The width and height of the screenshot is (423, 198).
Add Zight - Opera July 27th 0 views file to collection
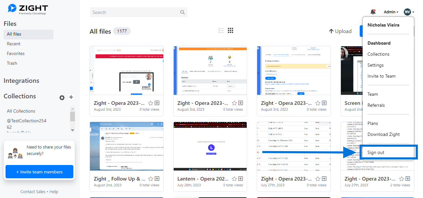coord(324,179)
